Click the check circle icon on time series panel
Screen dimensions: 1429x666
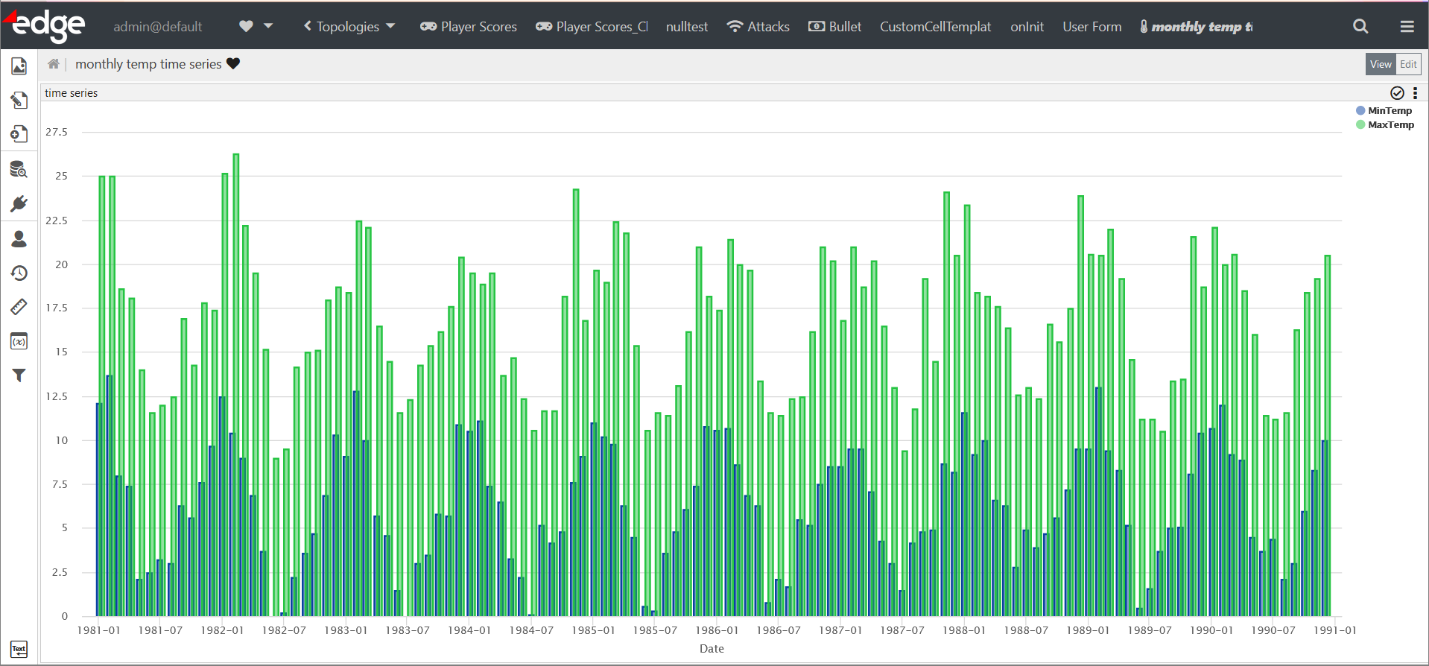click(x=1398, y=93)
